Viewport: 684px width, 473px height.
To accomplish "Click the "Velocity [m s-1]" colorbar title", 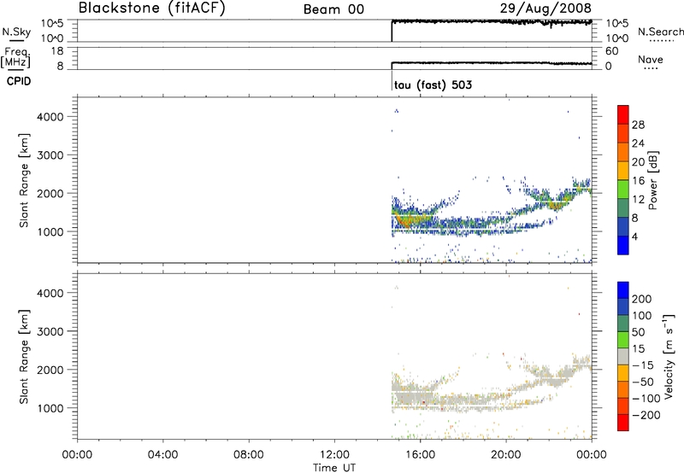I will click(x=668, y=356).
